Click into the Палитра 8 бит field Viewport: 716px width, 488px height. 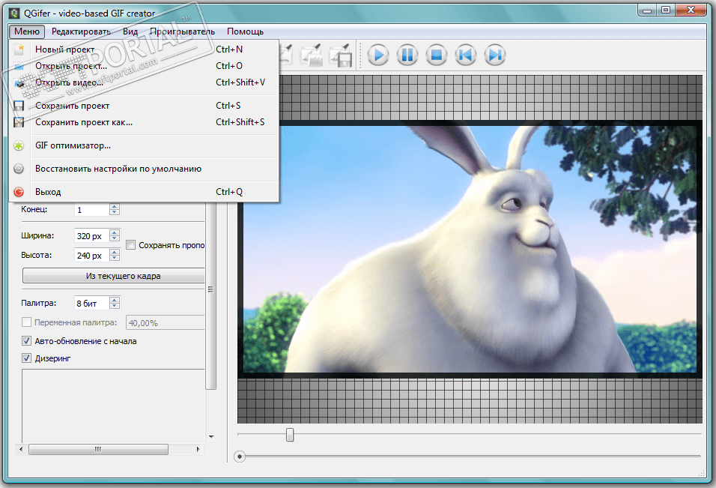tap(92, 303)
